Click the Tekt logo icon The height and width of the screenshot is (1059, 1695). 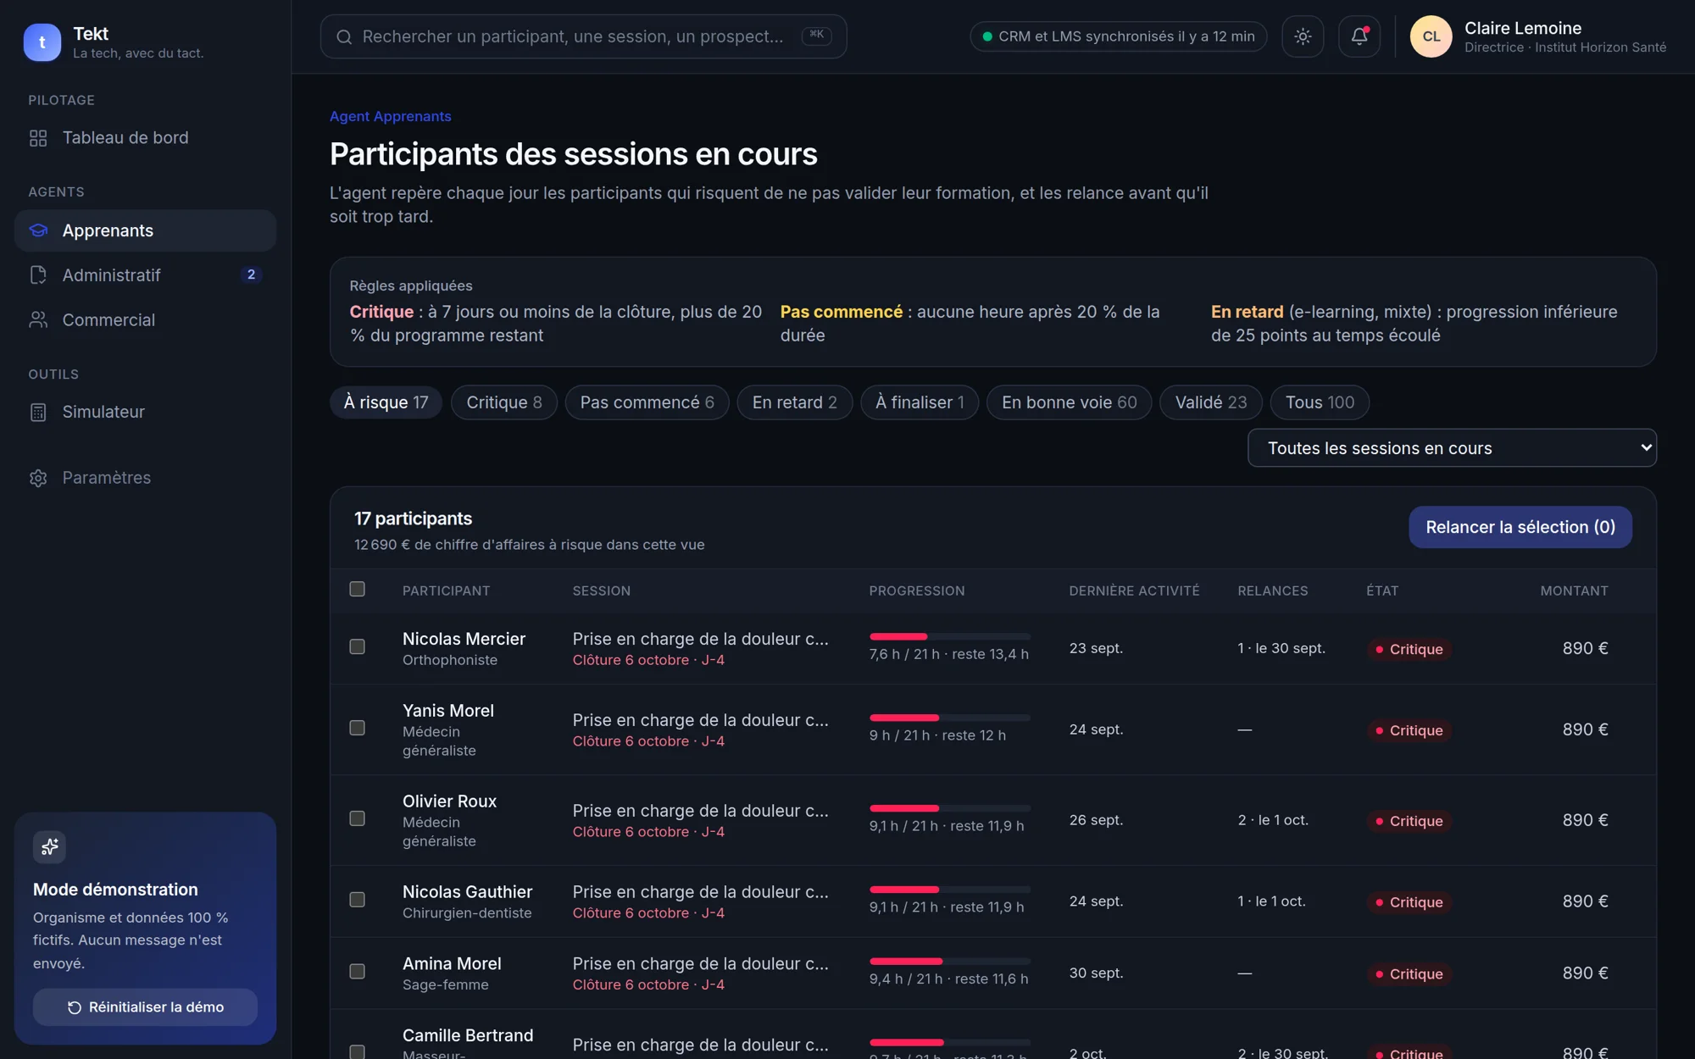pos(42,42)
